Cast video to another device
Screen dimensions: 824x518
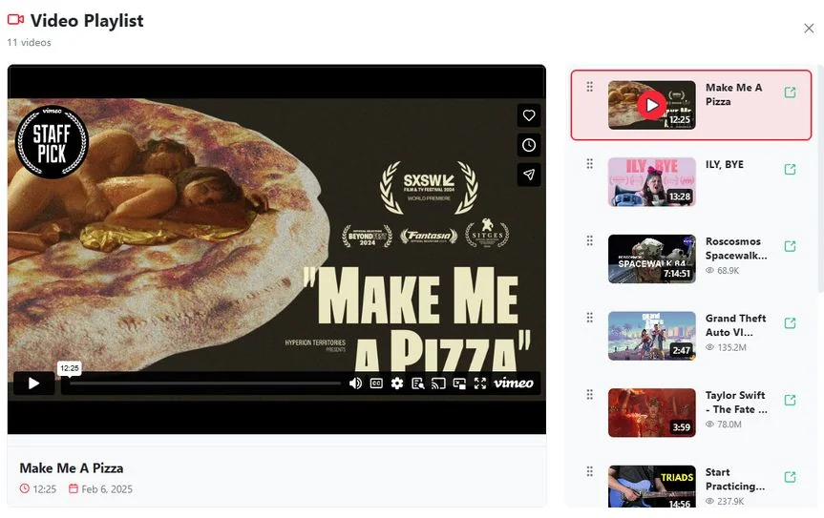click(438, 383)
